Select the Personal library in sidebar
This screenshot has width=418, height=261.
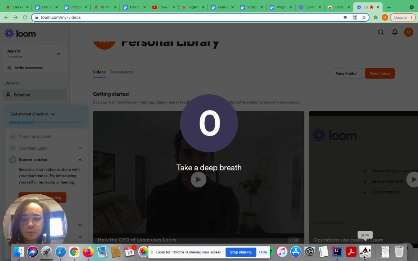pos(35,95)
